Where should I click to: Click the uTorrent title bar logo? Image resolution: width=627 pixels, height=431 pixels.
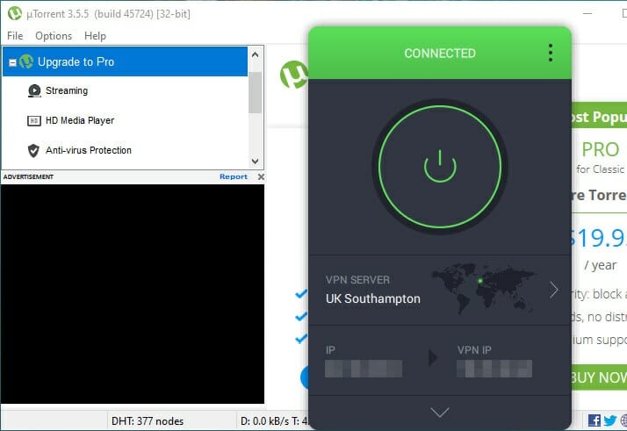pyautogui.click(x=15, y=13)
